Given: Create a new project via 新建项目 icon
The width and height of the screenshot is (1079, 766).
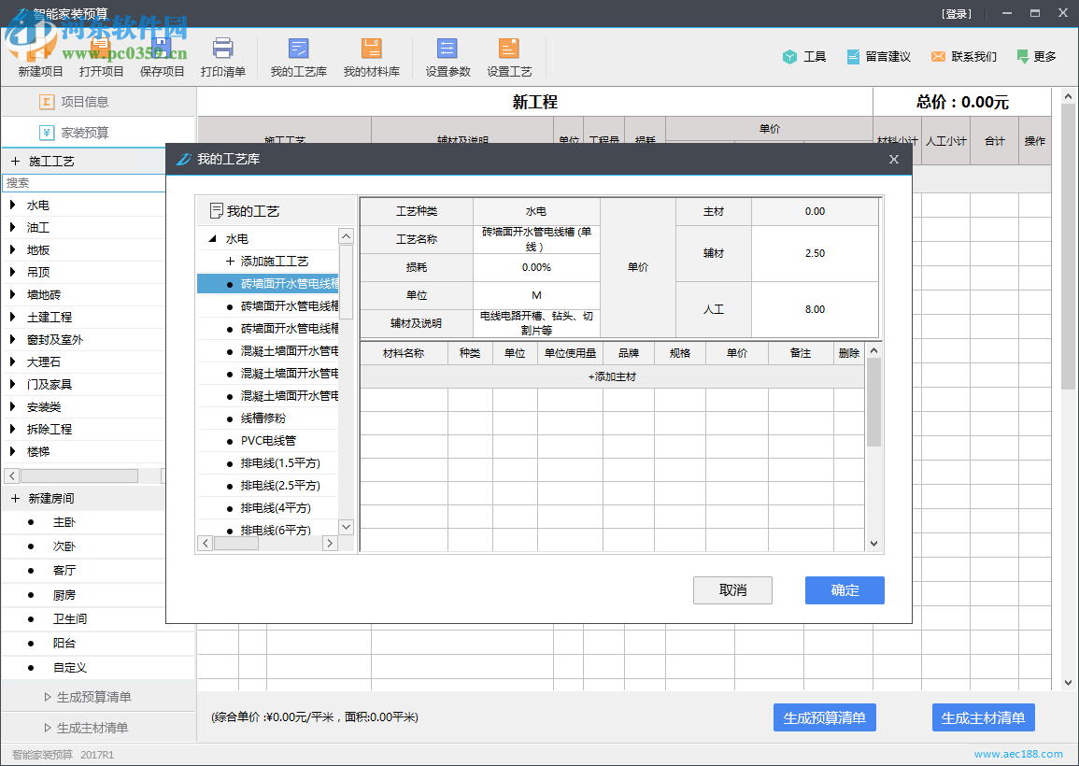Looking at the screenshot, I should tap(39, 56).
